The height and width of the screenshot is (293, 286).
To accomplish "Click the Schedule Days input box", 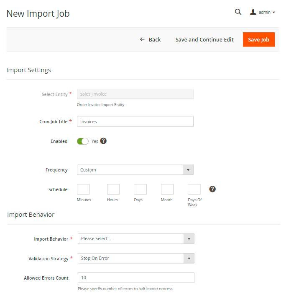I will click(x=140, y=189).
